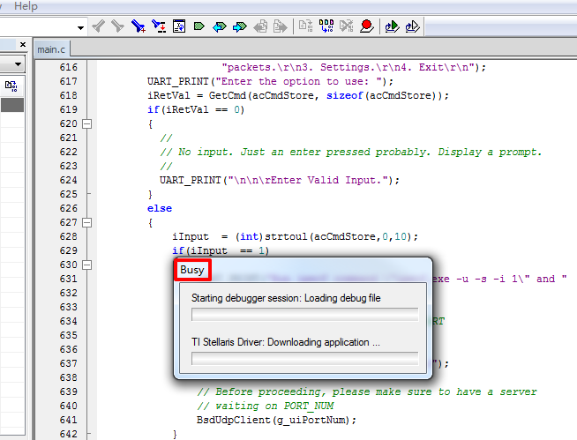The width and height of the screenshot is (577, 440).
Task: Toggle bookmark with green flag icon
Action: click(x=199, y=26)
